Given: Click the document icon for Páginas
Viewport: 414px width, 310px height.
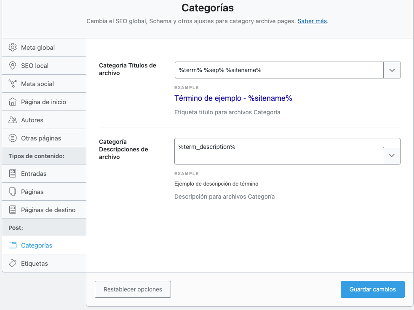Looking at the screenshot, I should click(12, 191).
